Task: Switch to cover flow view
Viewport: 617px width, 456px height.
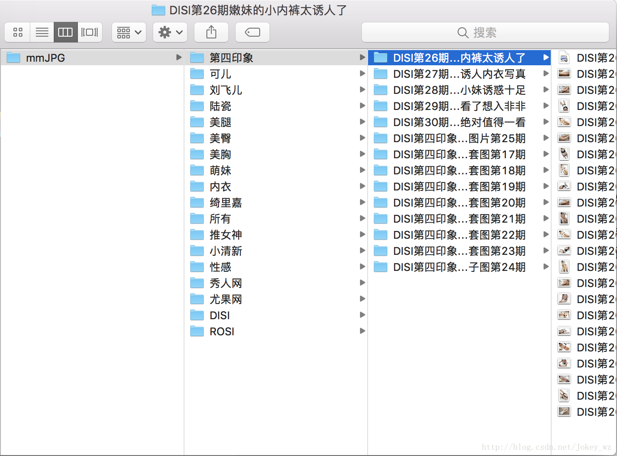Action: 90,32
